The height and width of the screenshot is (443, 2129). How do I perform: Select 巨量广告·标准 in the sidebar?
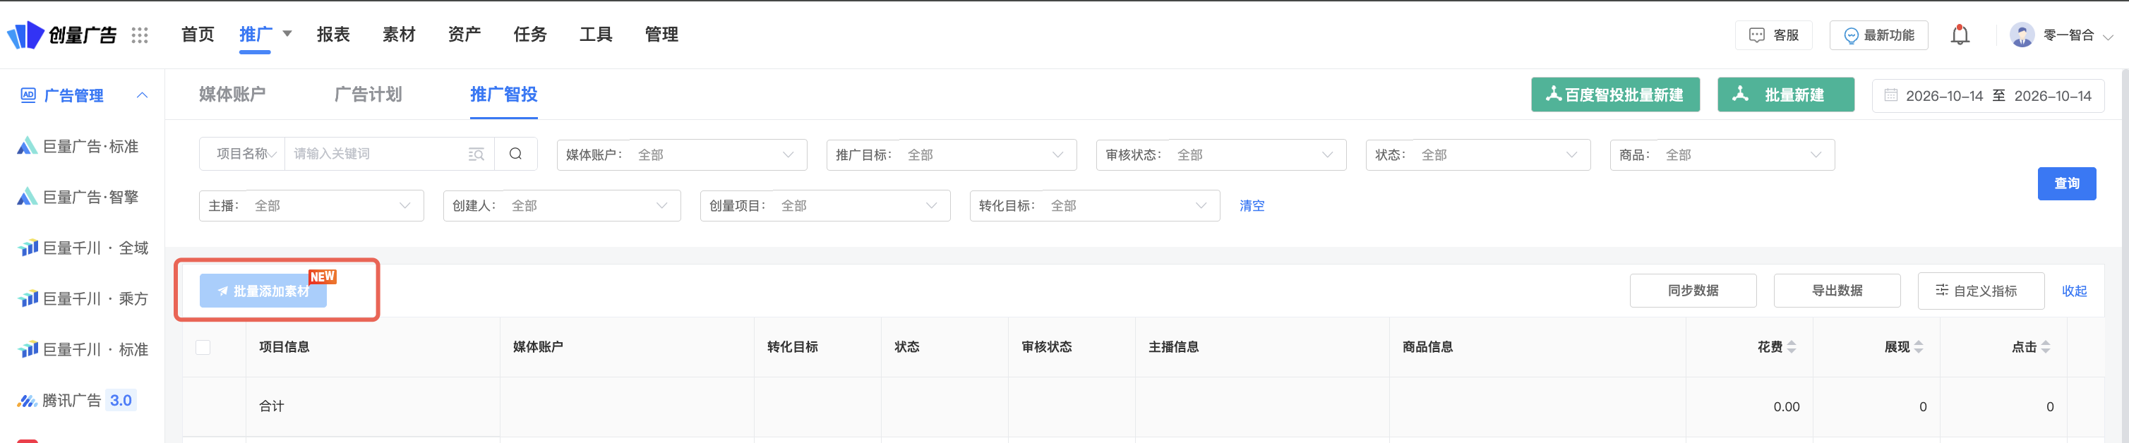78,146
